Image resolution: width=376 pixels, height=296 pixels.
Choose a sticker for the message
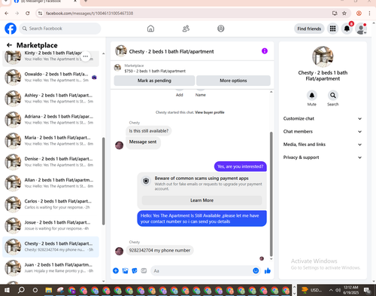[x=135, y=270]
